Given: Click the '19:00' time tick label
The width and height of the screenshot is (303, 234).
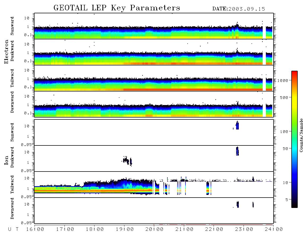Looking at the screenshot, I should [x=125, y=229].
